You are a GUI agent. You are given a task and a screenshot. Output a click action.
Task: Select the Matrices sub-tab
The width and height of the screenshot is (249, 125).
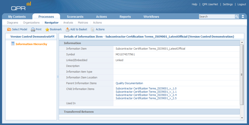coord(83,23)
